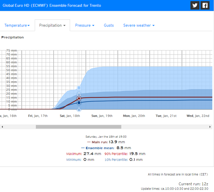Screen dimensions: 214x192
Task: Open the Temperature dropdown tab
Action: [x=17, y=25]
